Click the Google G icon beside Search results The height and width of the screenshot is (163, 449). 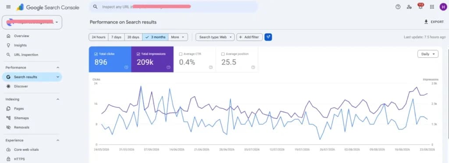(8, 77)
